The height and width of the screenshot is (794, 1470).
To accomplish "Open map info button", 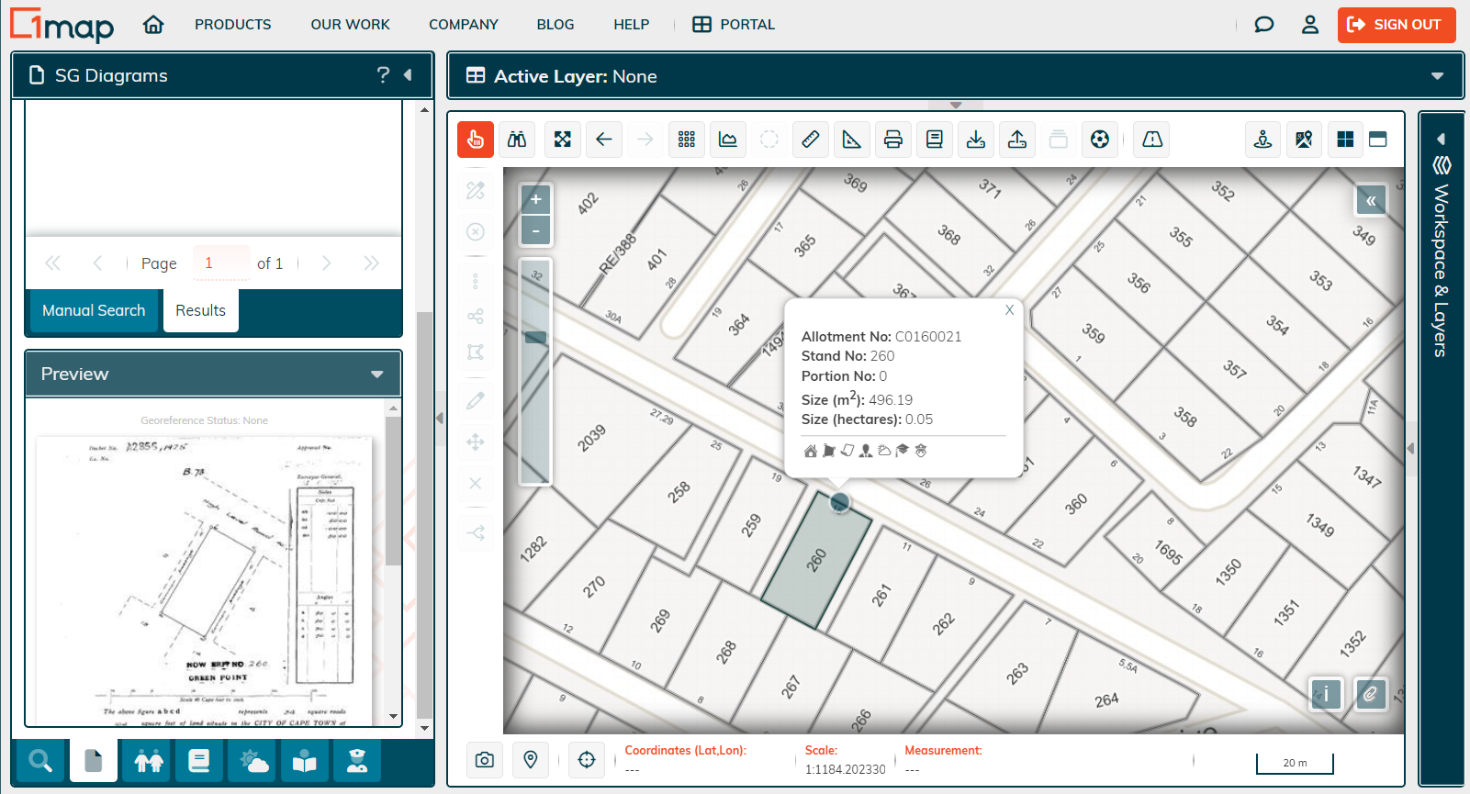I will click(1326, 694).
